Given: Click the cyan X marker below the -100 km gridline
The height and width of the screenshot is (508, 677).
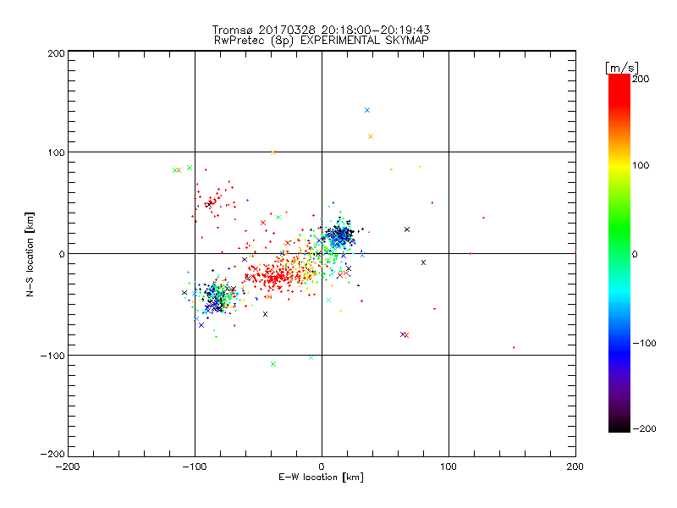Looking at the screenshot, I should 311,357.
